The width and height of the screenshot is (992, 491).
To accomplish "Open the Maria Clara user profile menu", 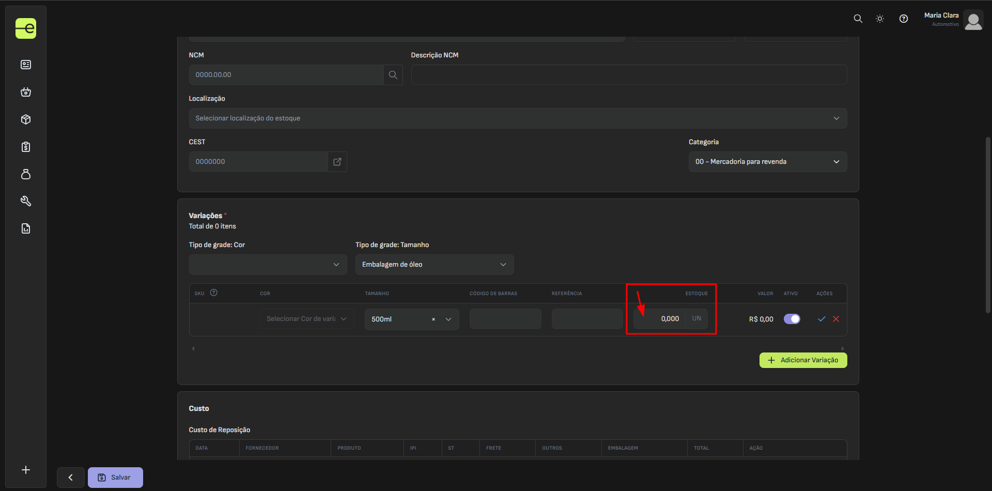I will [953, 20].
